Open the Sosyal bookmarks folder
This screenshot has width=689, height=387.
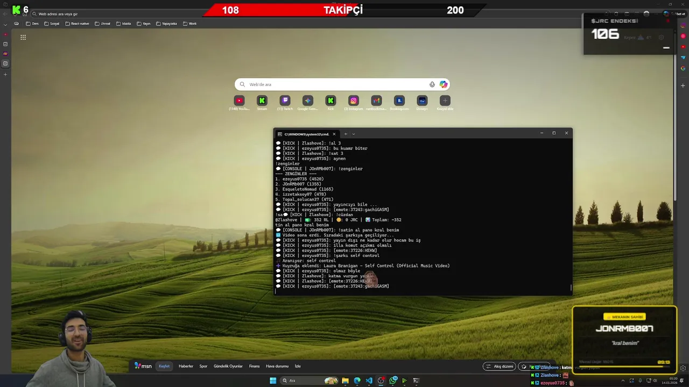[52, 24]
